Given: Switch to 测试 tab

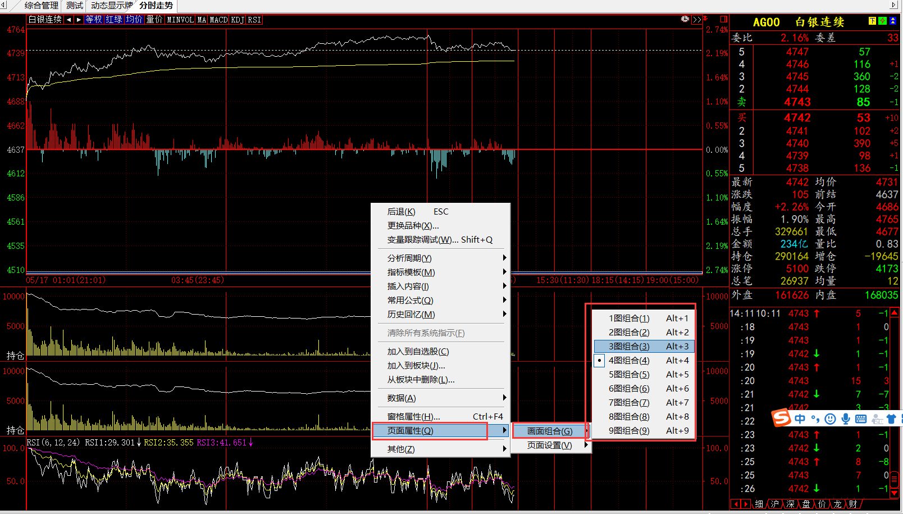Looking at the screenshot, I should click(74, 6).
